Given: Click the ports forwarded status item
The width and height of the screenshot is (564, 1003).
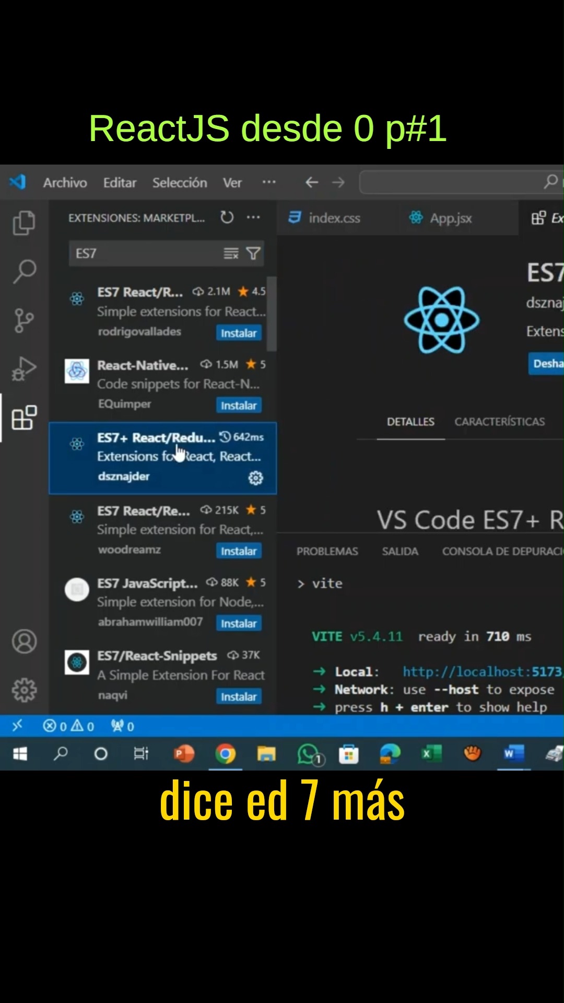Looking at the screenshot, I should 123,726.
